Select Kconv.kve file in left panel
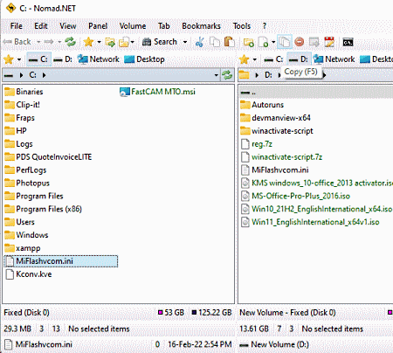Screen dimensions: 393x353 click(x=28, y=274)
